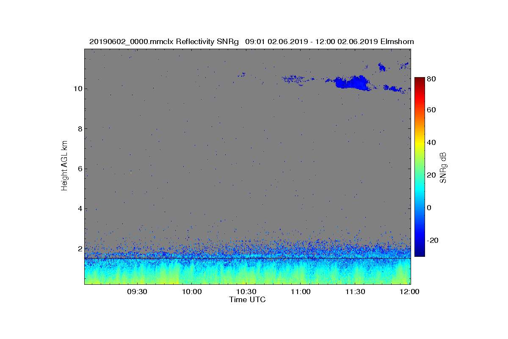Click the horizontal line at 1.5 km height
508x339 pixels.
point(248,258)
